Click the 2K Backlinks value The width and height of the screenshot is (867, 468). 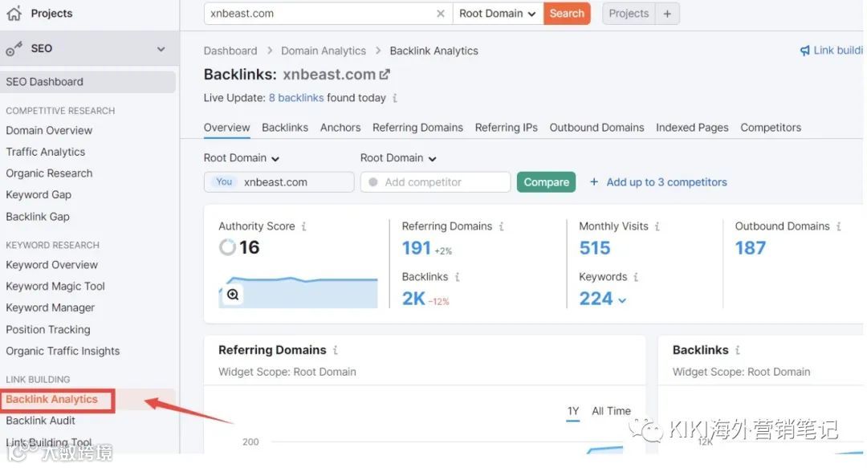413,299
